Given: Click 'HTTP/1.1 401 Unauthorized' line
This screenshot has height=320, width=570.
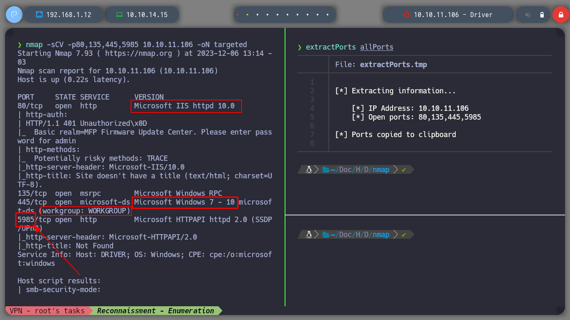Looking at the screenshot, I should coord(82,123).
